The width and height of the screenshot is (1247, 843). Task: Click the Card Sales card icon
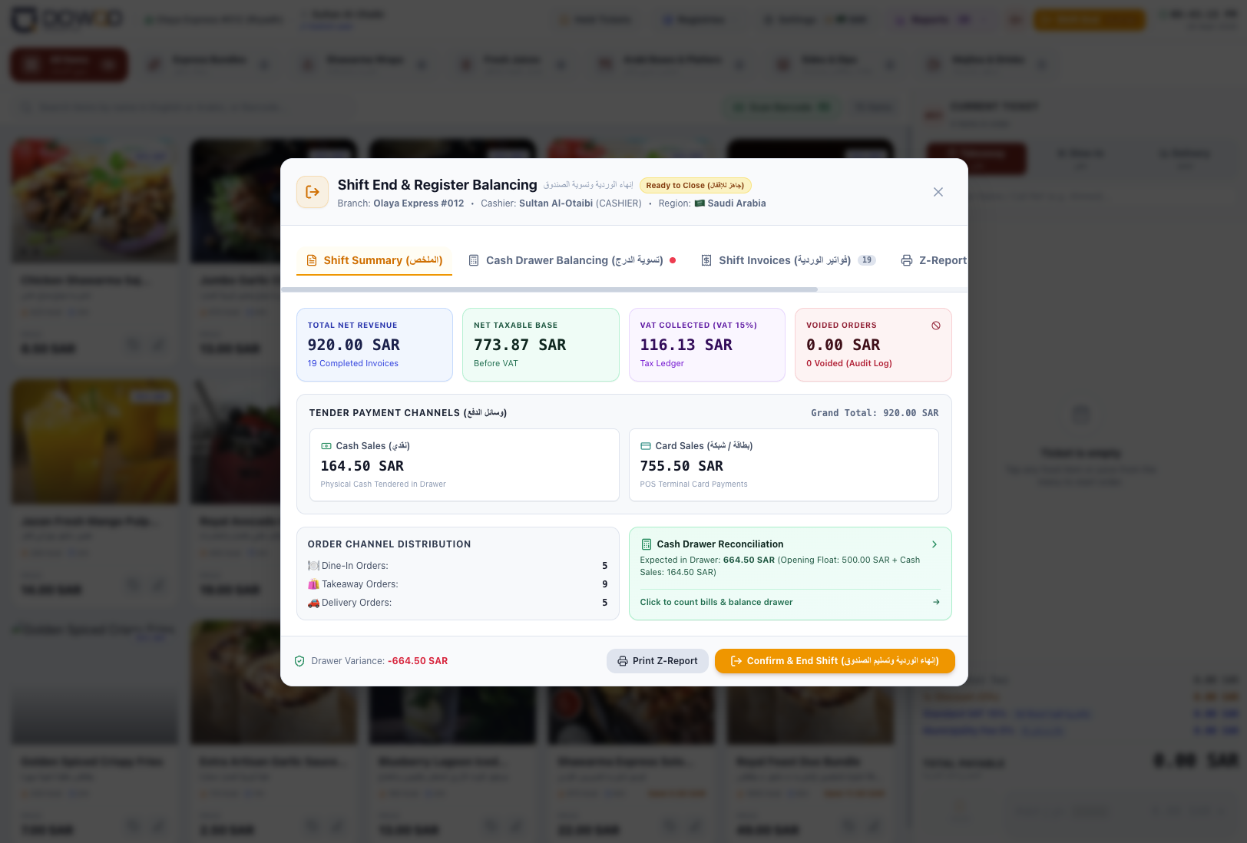pyautogui.click(x=646, y=446)
